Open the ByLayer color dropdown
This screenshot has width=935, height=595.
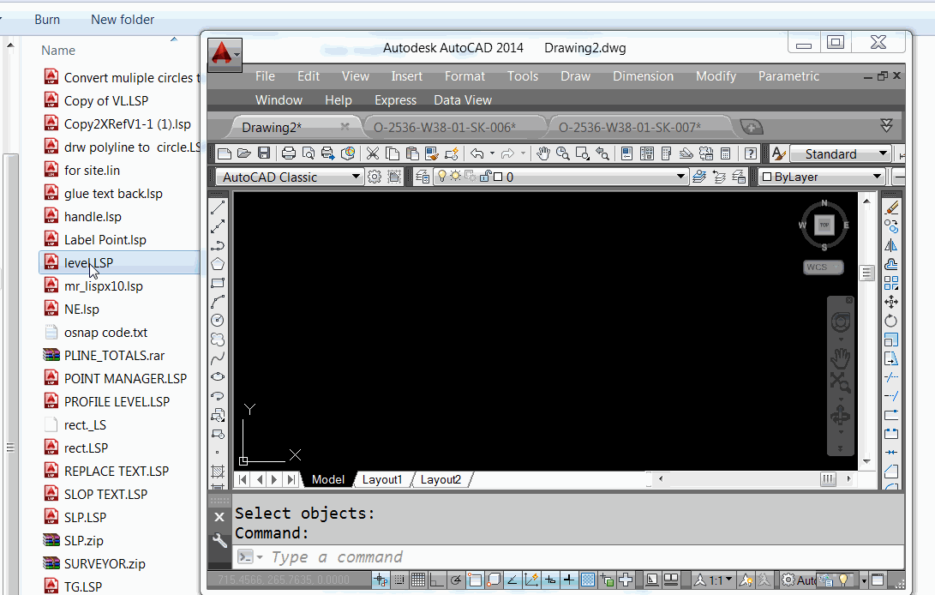point(877,177)
